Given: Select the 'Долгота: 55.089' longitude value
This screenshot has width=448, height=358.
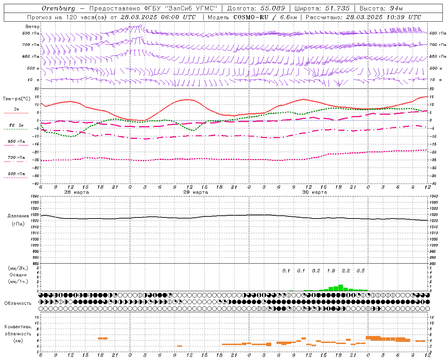Looking at the screenshot, I should click(256, 8).
